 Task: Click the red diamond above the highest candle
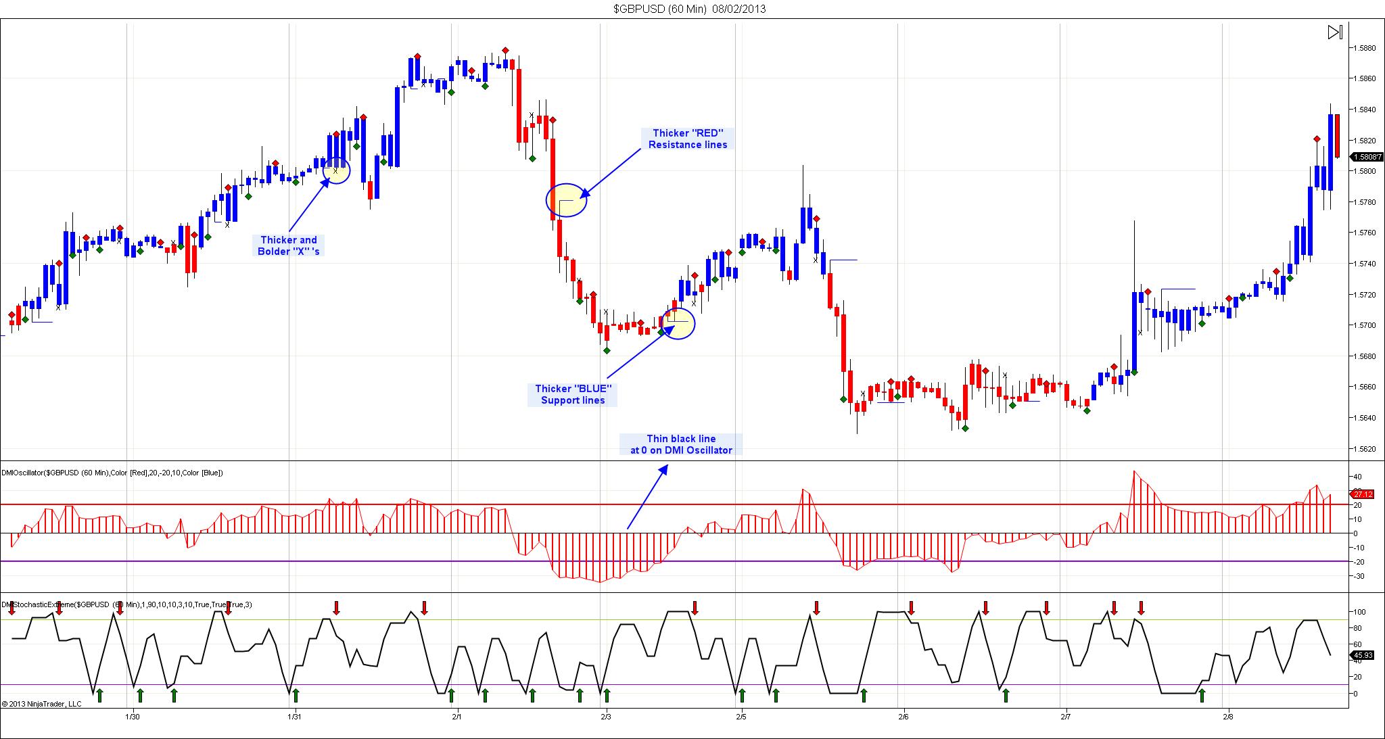(505, 51)
